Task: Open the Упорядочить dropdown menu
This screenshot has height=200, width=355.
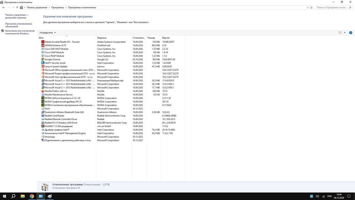Action: click(x=48, y=33)
